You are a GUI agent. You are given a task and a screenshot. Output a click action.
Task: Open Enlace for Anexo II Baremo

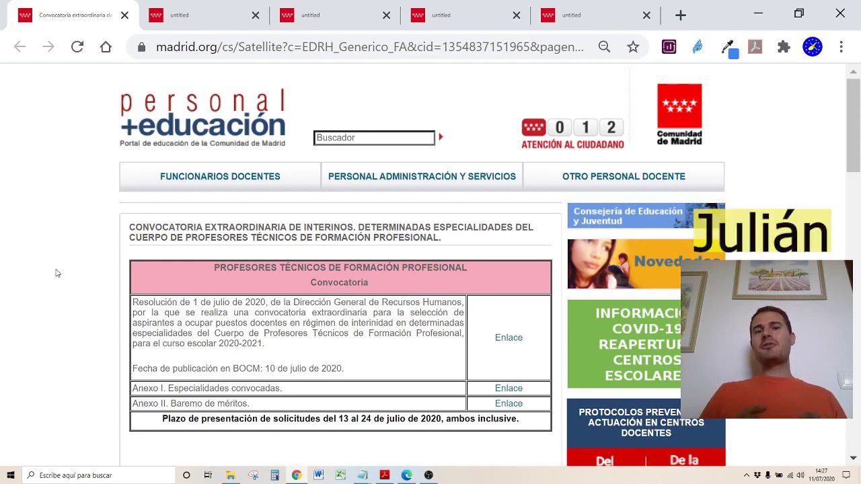509,403
